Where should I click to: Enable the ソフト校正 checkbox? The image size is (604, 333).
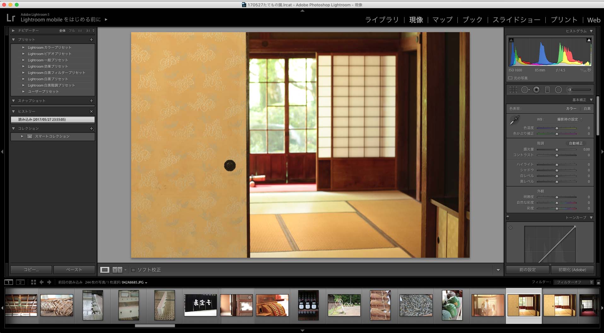click(133, 270)
